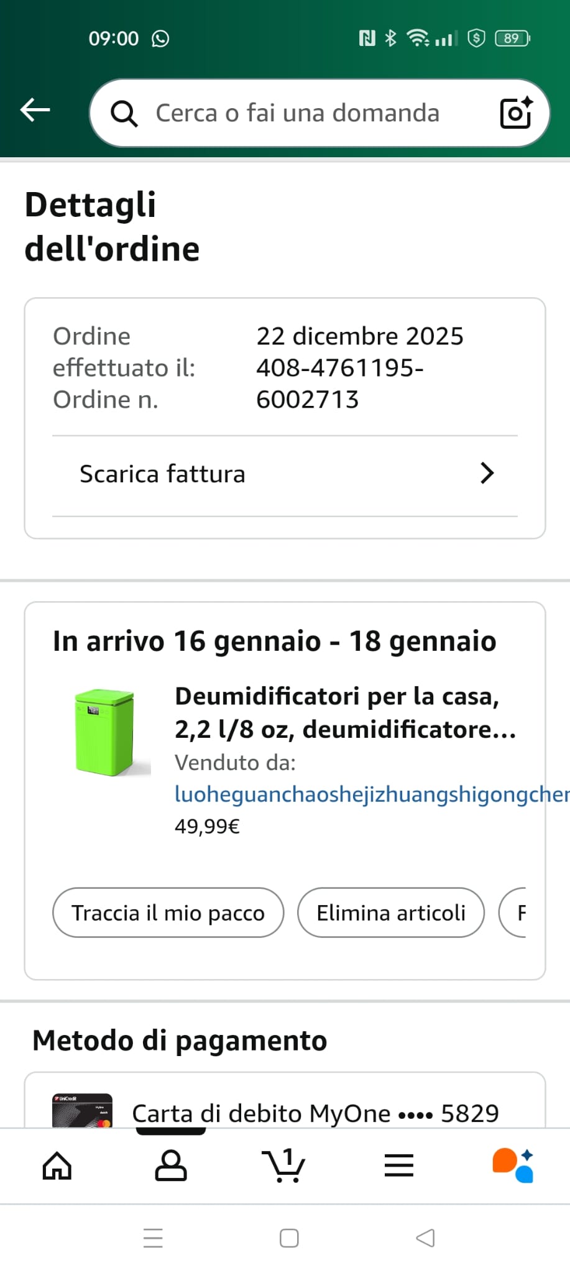The width and height of the screenshot is (570, 1273).
Task: Open camera lens search icon
Action: point(516,113)
